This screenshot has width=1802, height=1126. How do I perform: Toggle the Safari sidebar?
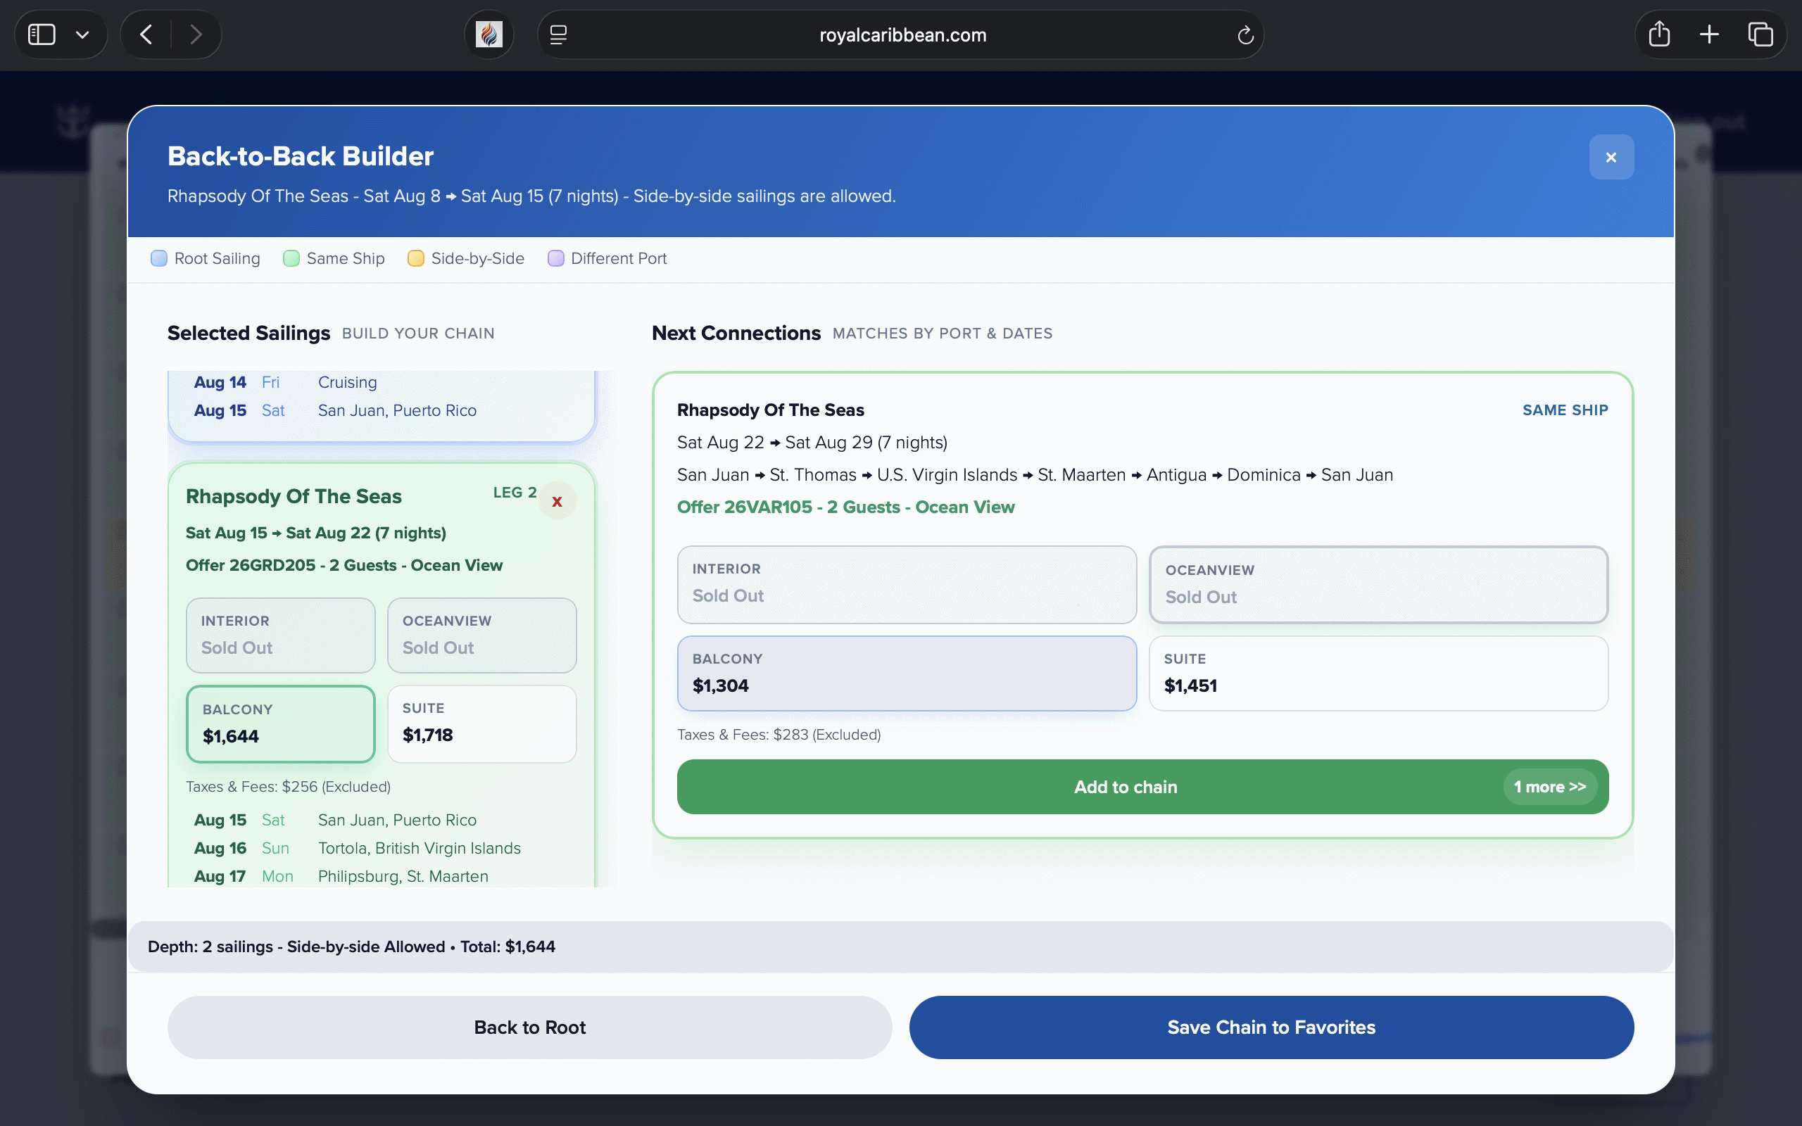point(42,34)
